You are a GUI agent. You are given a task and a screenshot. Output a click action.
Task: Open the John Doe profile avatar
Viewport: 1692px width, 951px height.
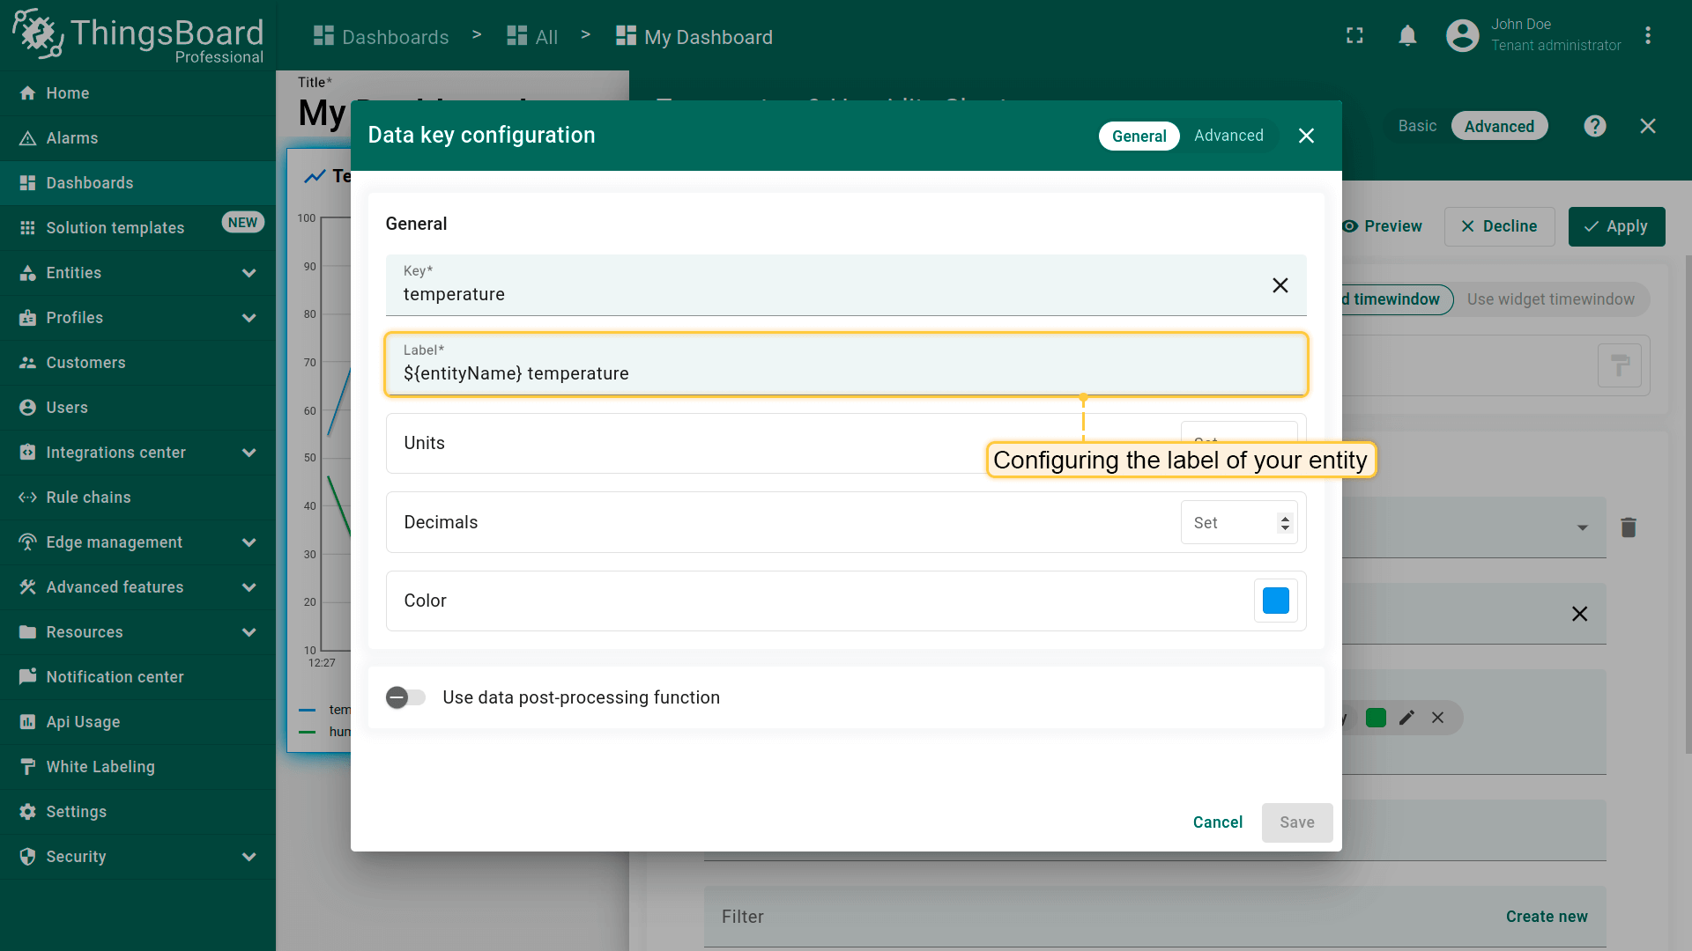(1462, 36)
